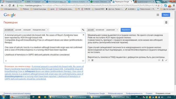Click Отключить моментальный перевод link
Viewport: 176px width, 99px height.
point(17,94)
